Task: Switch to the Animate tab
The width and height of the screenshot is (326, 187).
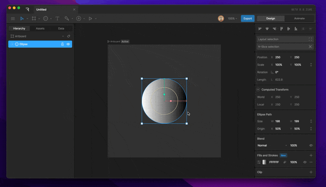Action: click(x=299, y=18)
